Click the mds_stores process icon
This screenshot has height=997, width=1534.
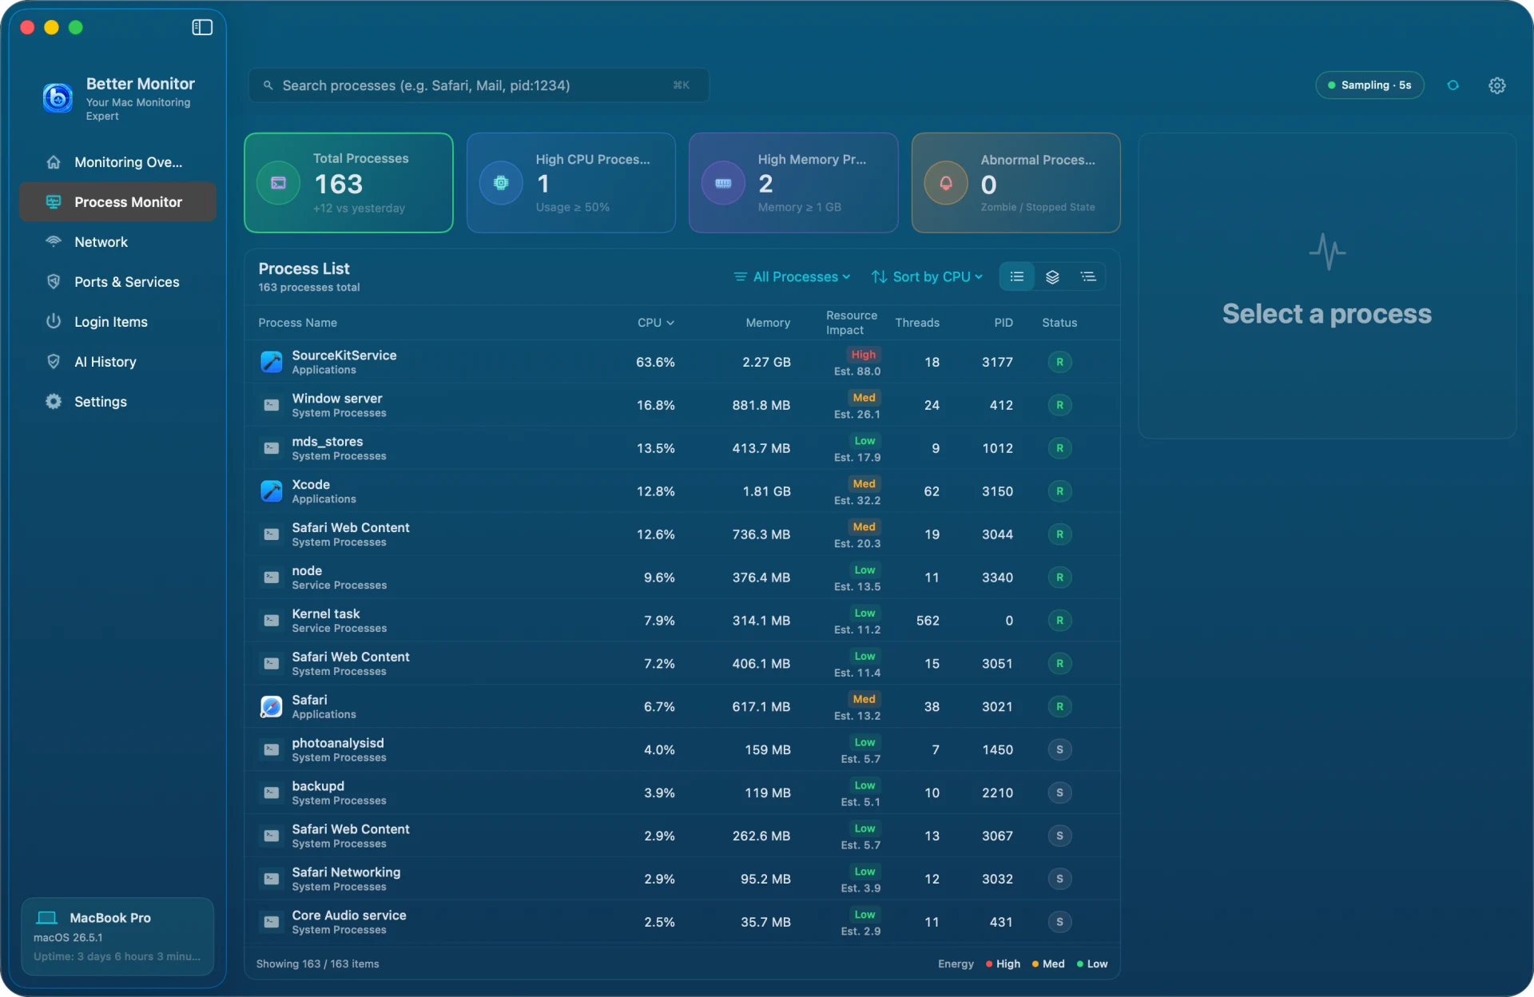(272, 448)
